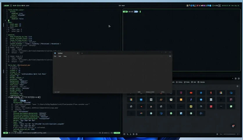The height and width of the screenshot is (140, 243).
Task: Click the browser start page settings gear
Action: (237, 86)
